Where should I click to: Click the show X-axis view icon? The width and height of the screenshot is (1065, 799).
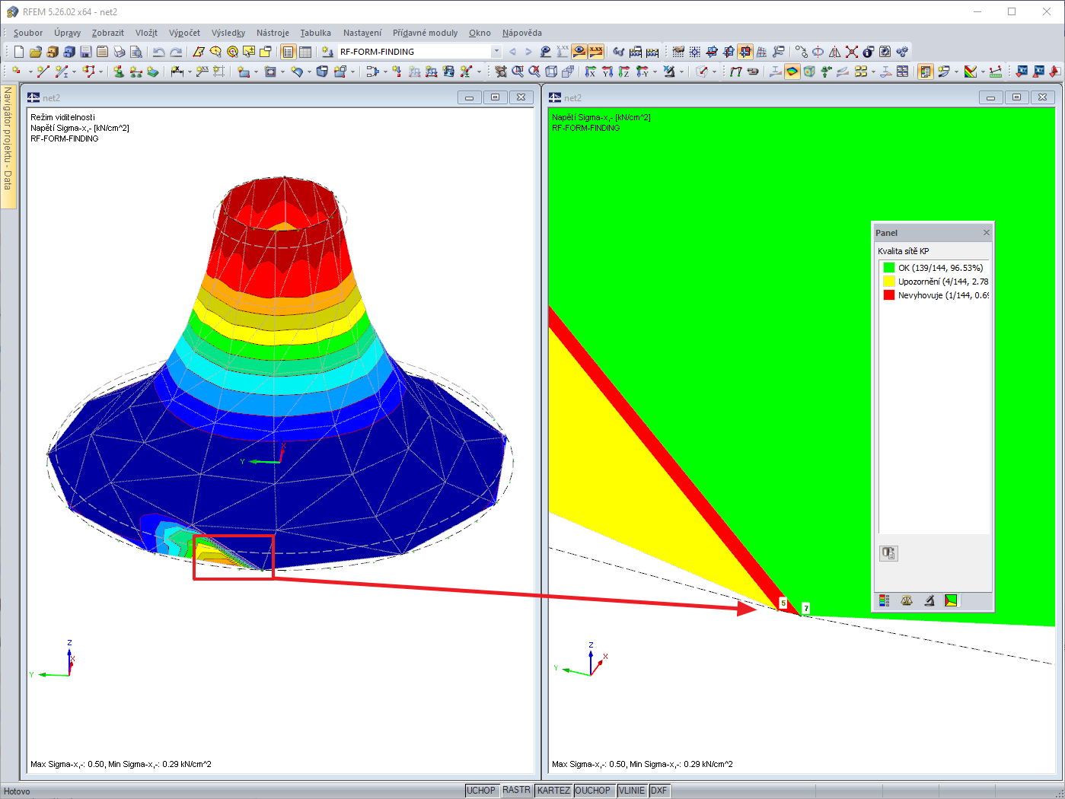[591, 72]
